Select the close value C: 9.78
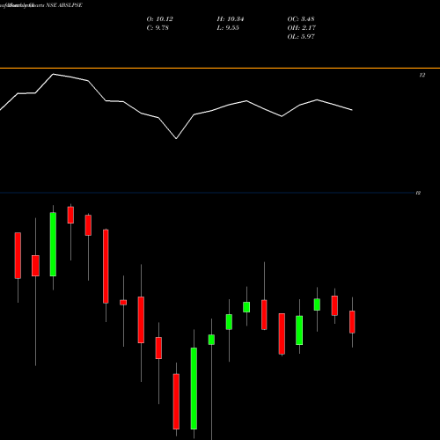 coord(158,28)
